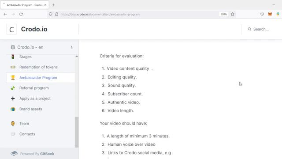Screen dimensions: 282x159
Task: Select the Ambassador Program browser tab
Action: coord(25,5)
